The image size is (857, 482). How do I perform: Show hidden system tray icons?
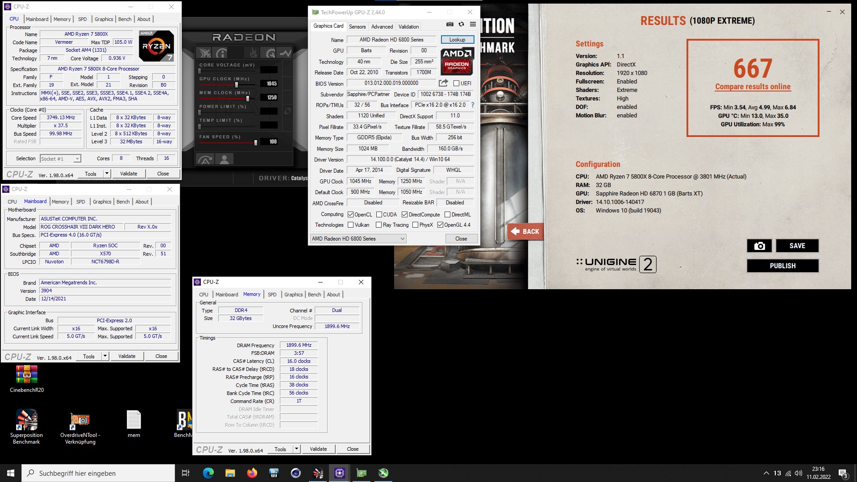(x=766, y=473)
